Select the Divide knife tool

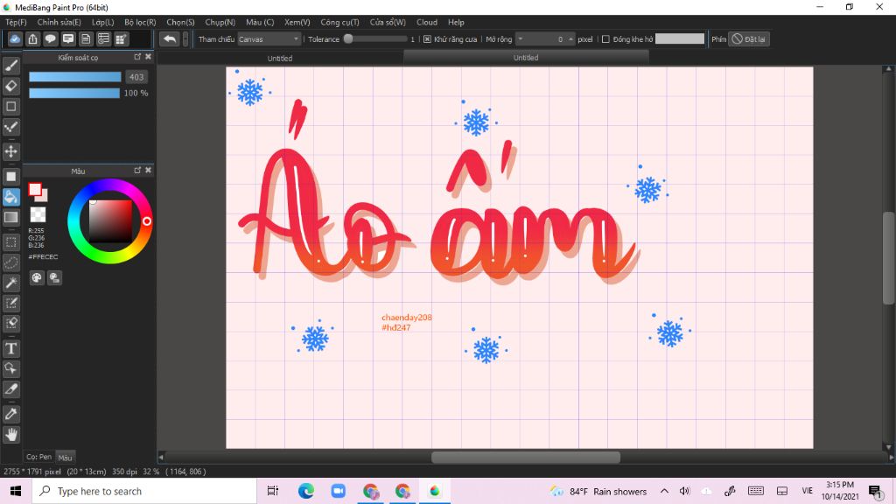point(10,389)
